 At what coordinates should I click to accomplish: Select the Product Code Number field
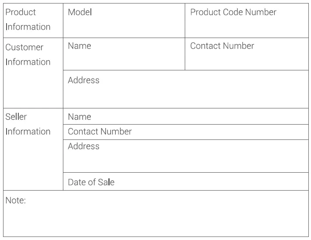coord(246,21)
